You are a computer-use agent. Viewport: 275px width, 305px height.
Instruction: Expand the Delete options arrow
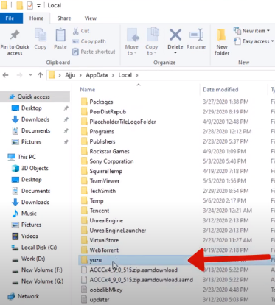[175, 53]
